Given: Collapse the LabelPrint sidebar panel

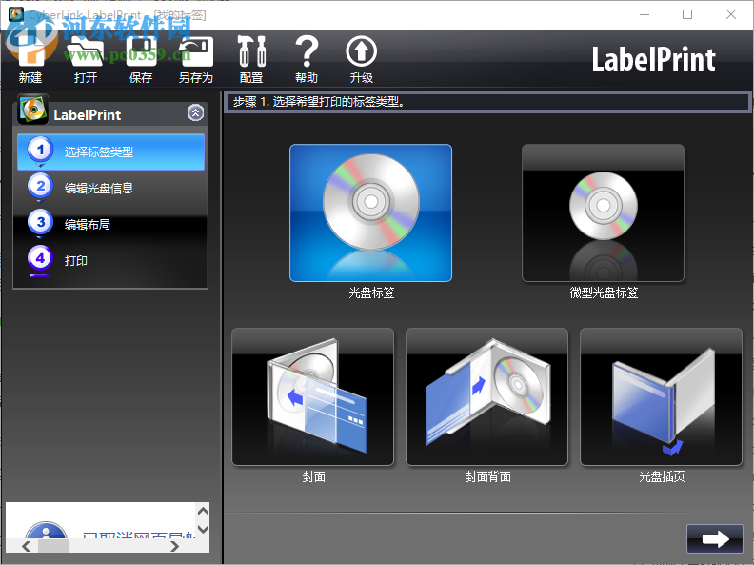Looking at the screenshot, I should (x=195, y=113).
